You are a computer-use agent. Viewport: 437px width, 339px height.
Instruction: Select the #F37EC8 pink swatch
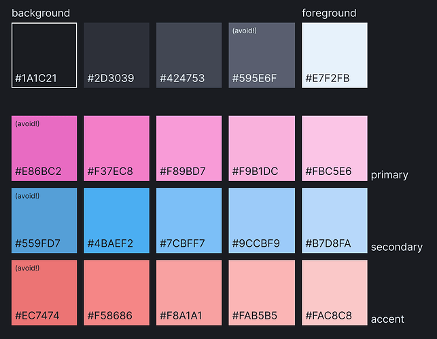[116, 148]
